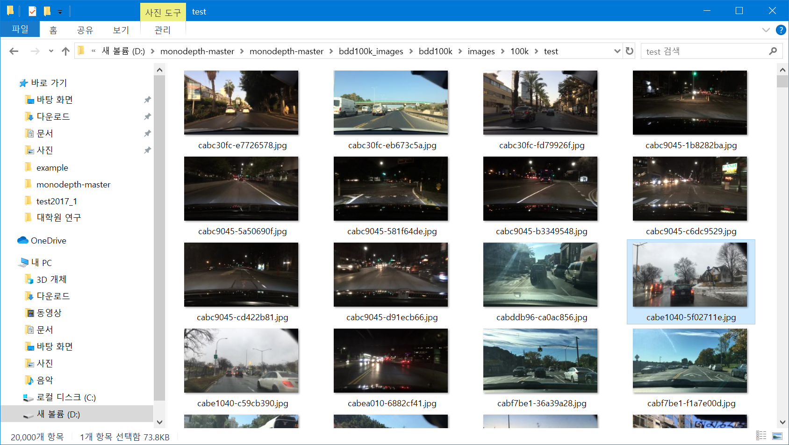The image size is (789, 445).
Task: Select thumbnail cabc9045-1b8282ba.jpg
Action: tap(690, 102)
